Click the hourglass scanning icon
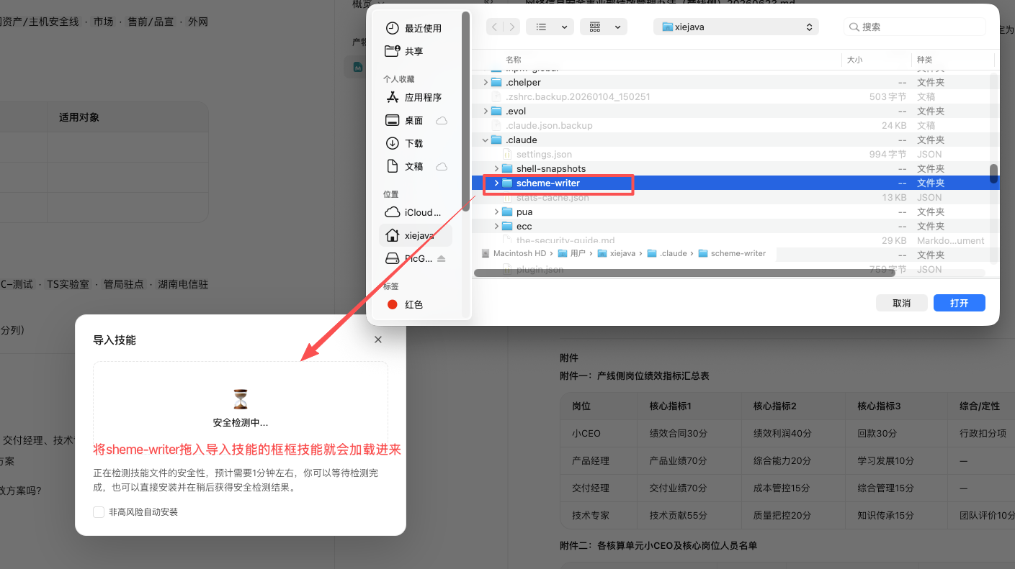This screenshot has height=569, width=1015. 241,399
